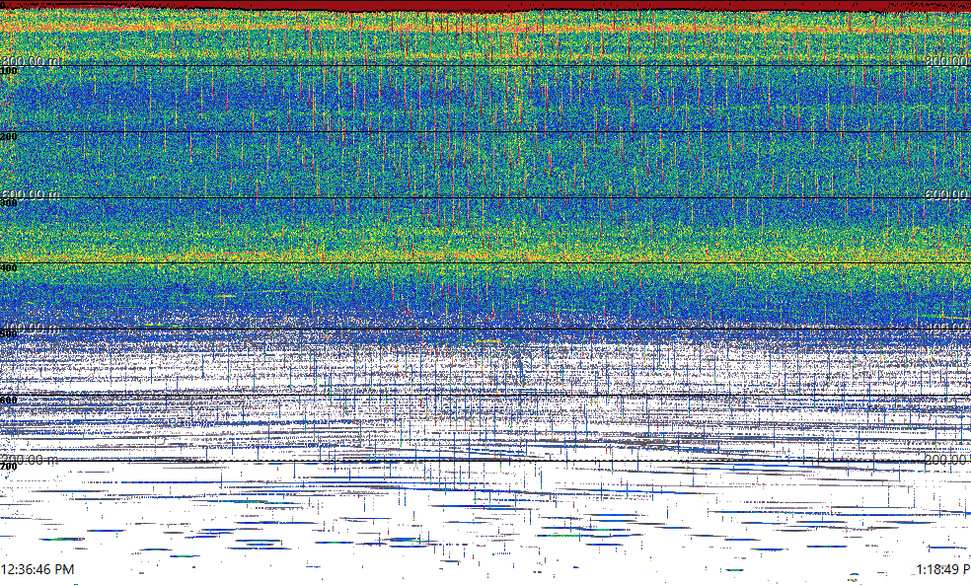Click the left-side 400.00 m range label

[30, 328]
